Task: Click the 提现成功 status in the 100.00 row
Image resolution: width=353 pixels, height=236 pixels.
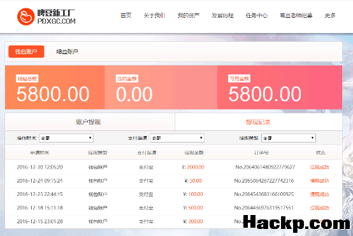Action: (x=320, y=194)
